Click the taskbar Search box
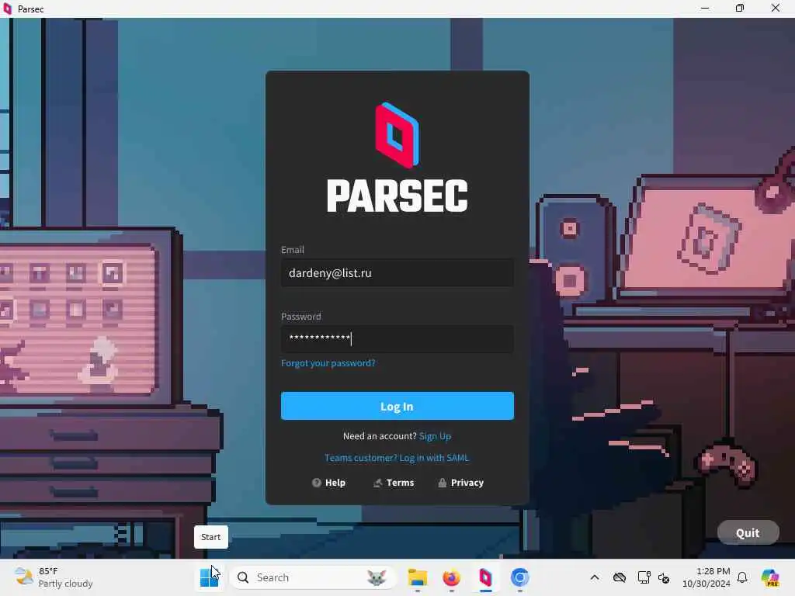The width and height of the screenshot is (795, 596). pyautogui.click(x=312, y=577)
